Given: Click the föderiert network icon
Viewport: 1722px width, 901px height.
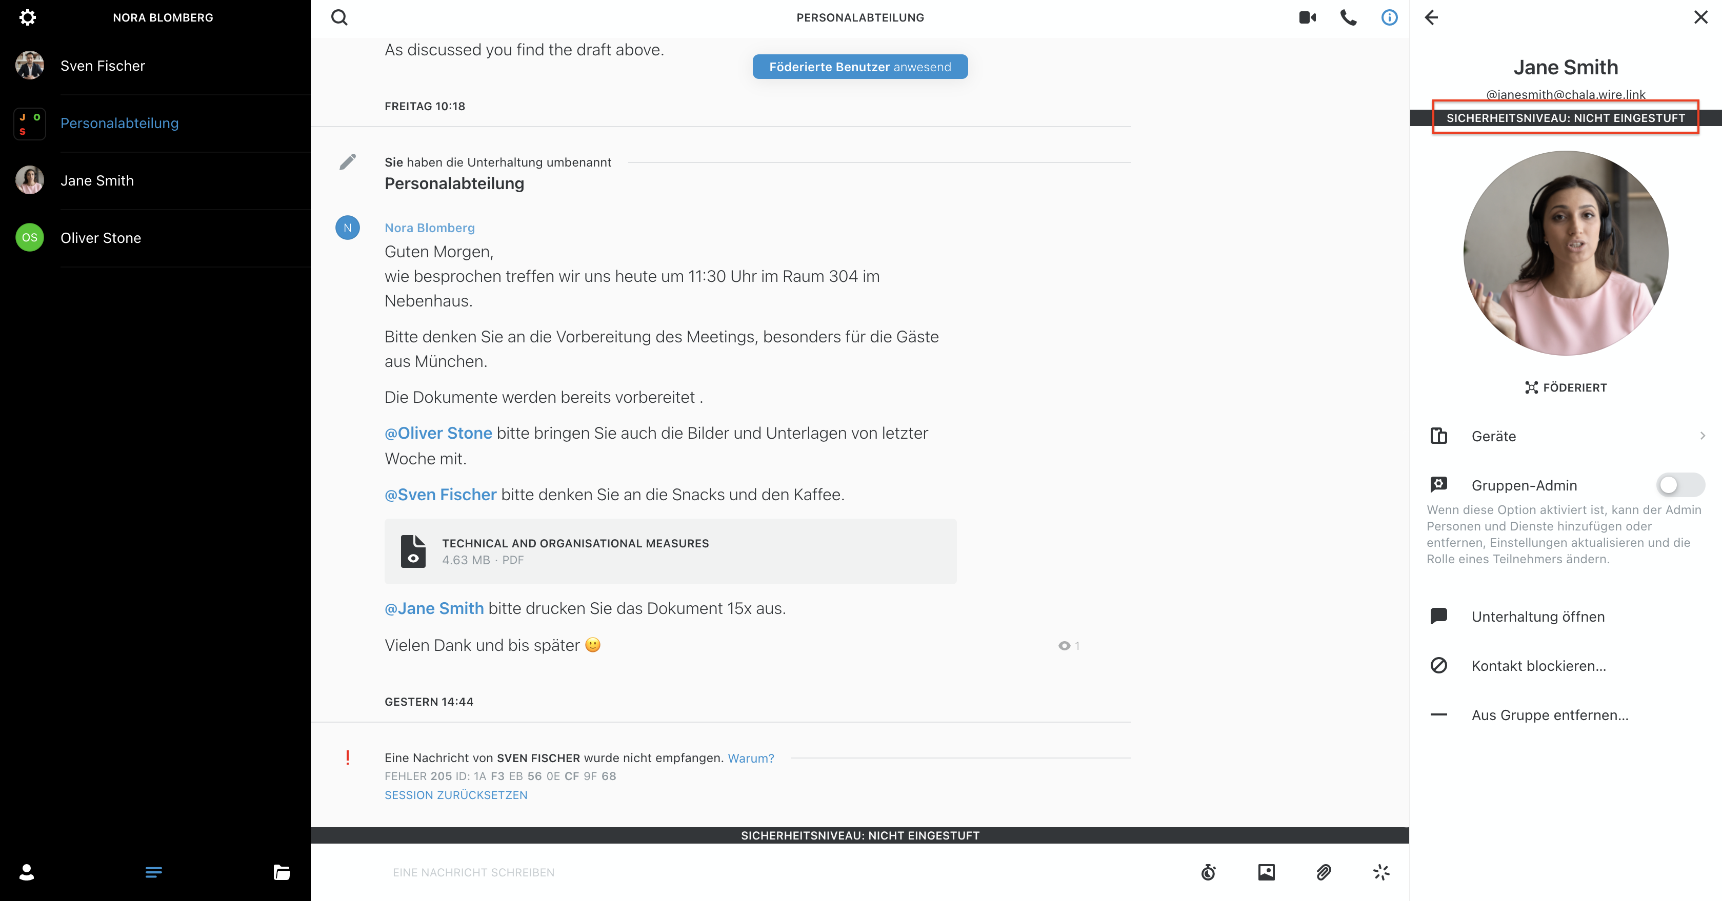Looking at the screenshot, I should point(1531,387).
